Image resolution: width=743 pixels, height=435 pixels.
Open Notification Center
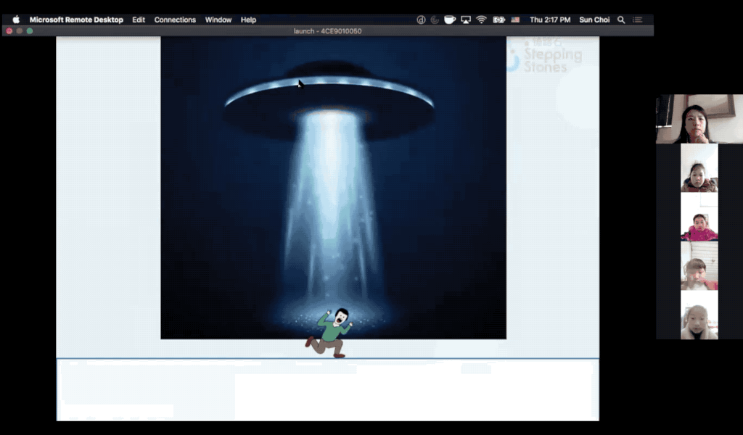point(638,20)
